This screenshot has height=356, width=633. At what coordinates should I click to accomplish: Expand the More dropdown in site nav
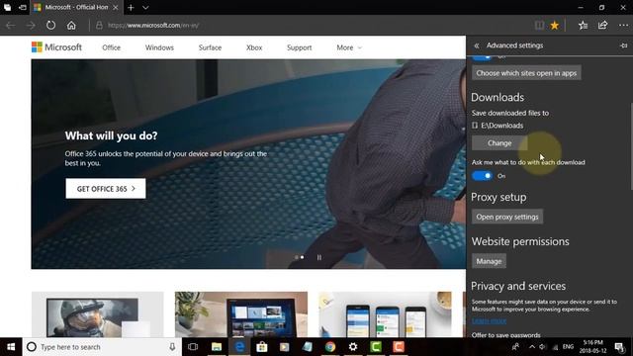pyautogui.click(x=349, y=47)
